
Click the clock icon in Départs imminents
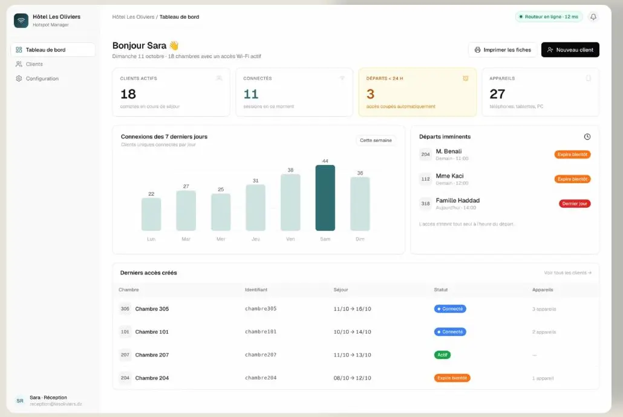pyautogui.click(x=587, y=137)
